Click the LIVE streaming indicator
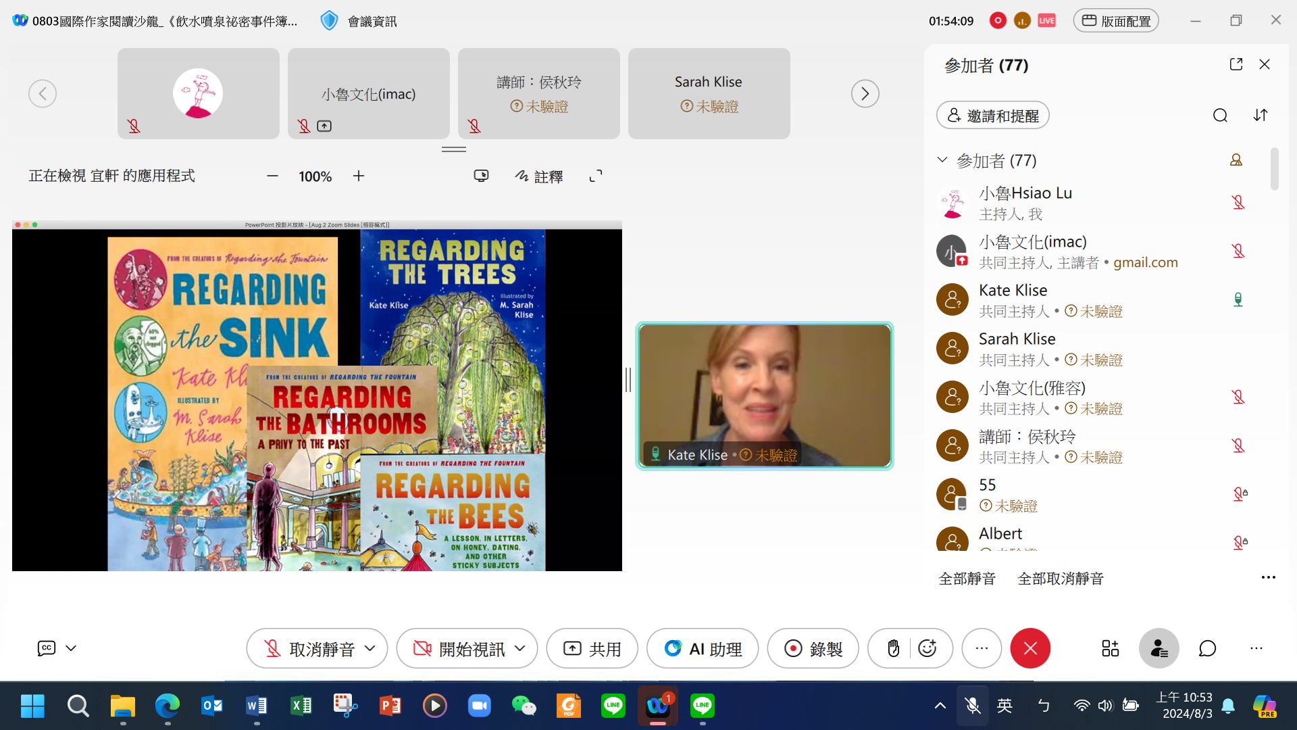Image resolution: width=1297 pixels, height=730 pixels. coord(1046,21)
